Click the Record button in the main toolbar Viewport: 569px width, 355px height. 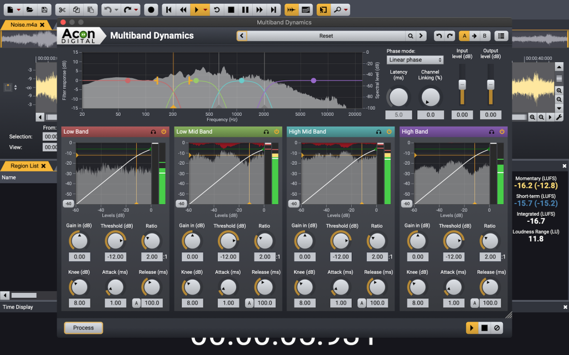(151, 9)
